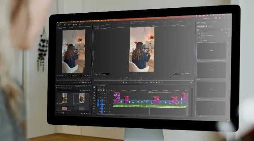Open the Apple menu in menu bar
The height and width of the screenshot is (141, 254).
click(x=58, y=23)
